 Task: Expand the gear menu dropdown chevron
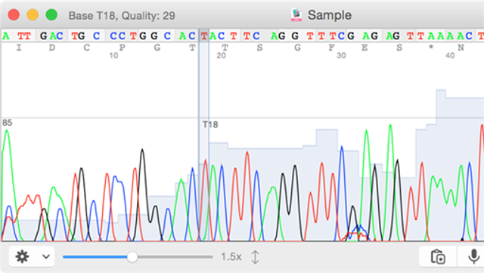click(46, 256)
